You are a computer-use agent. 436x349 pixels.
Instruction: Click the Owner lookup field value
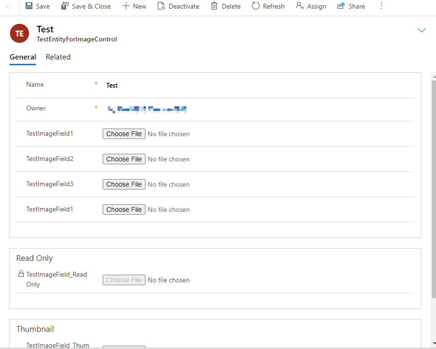tap(147, 110)
